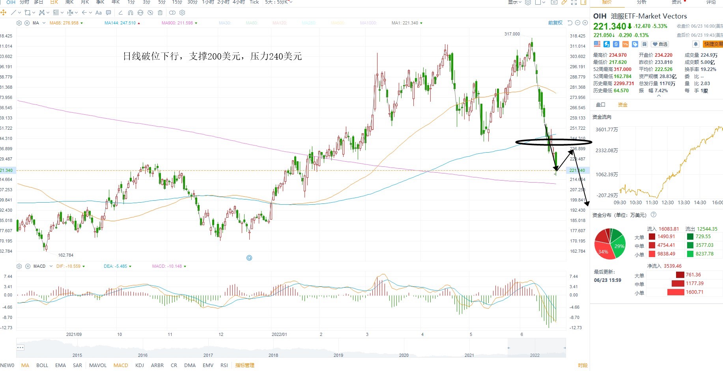Click the overlapping-circles toggle in drawing toolbar

172,13
